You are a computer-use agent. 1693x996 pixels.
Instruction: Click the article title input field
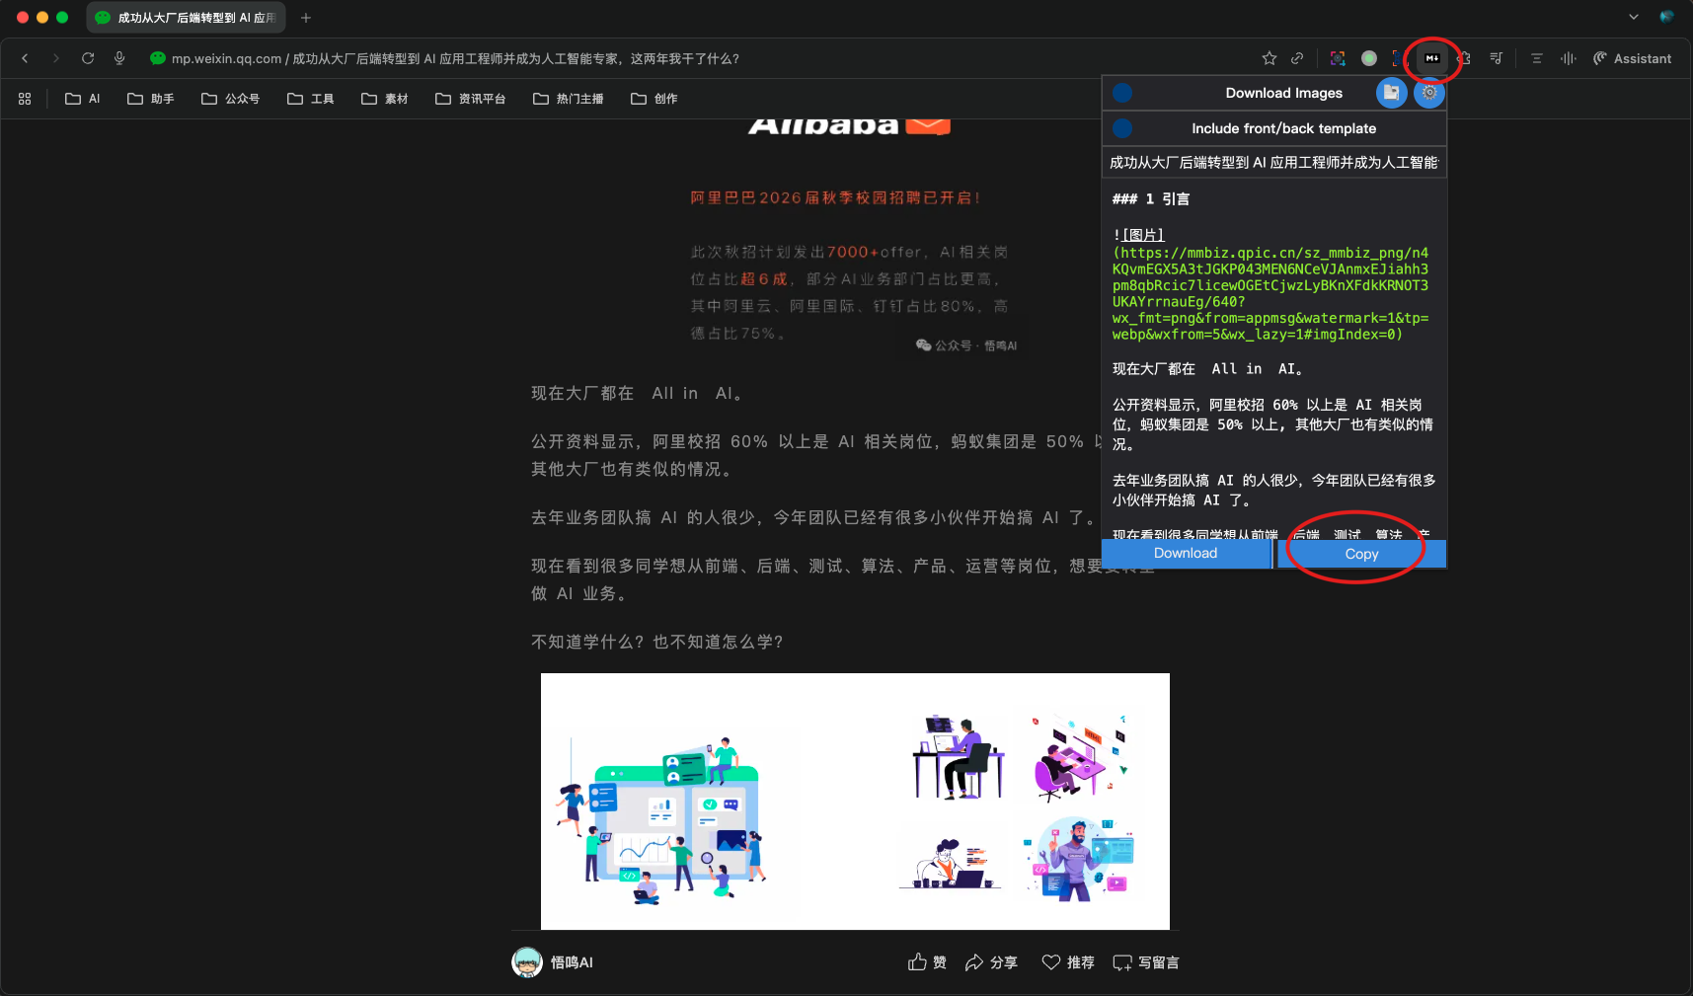tap(1274, 162)
